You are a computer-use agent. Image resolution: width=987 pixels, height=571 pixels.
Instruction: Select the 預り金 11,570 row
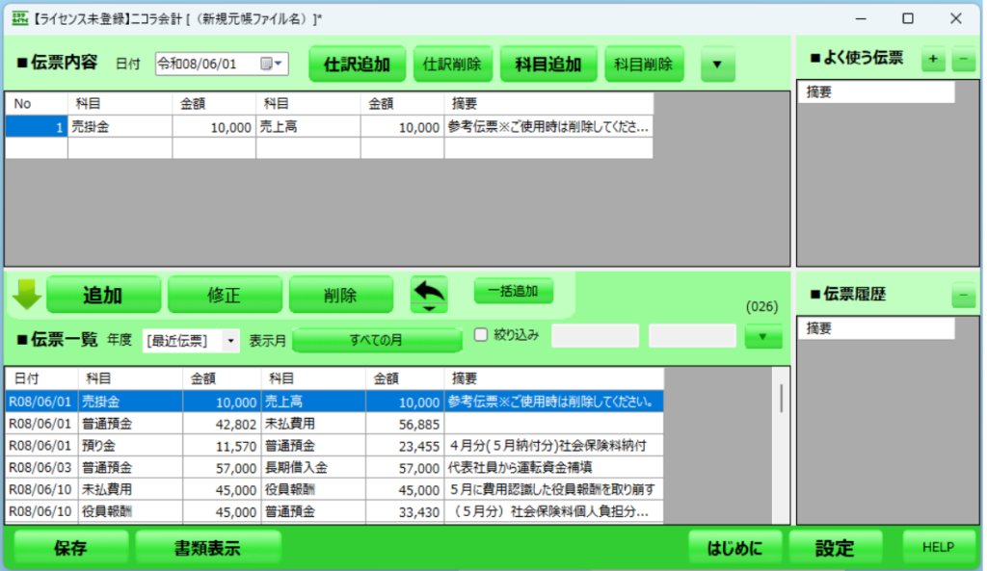(334, 445)
